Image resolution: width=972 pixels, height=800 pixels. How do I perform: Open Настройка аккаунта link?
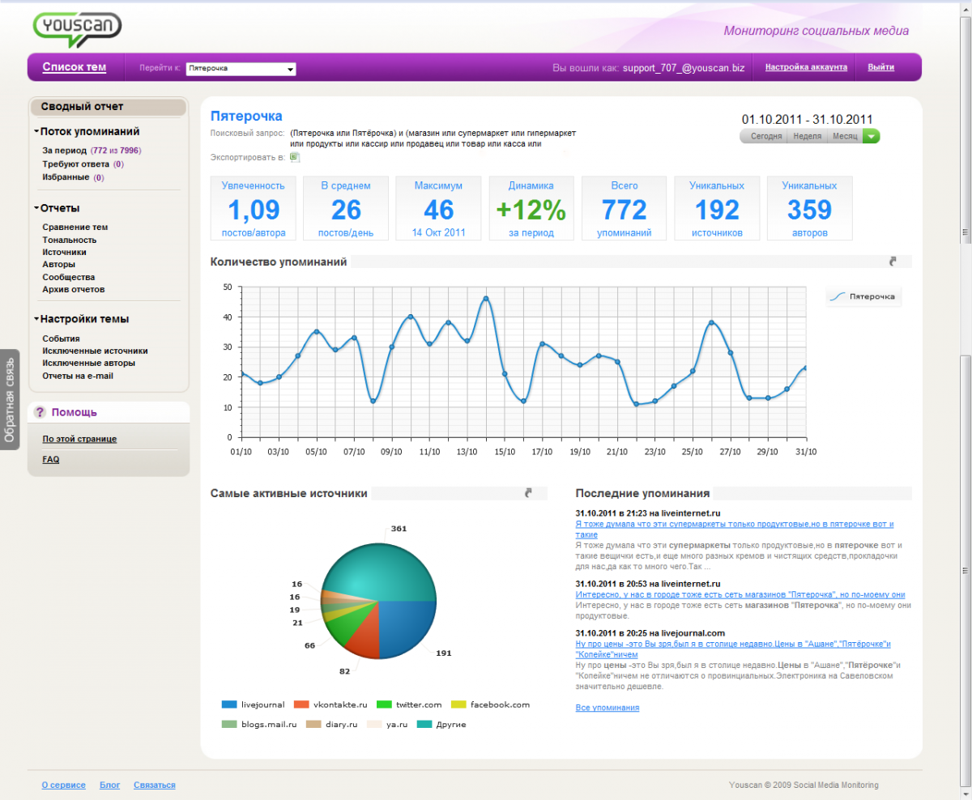pyautogui.click(x=806, y=67)
